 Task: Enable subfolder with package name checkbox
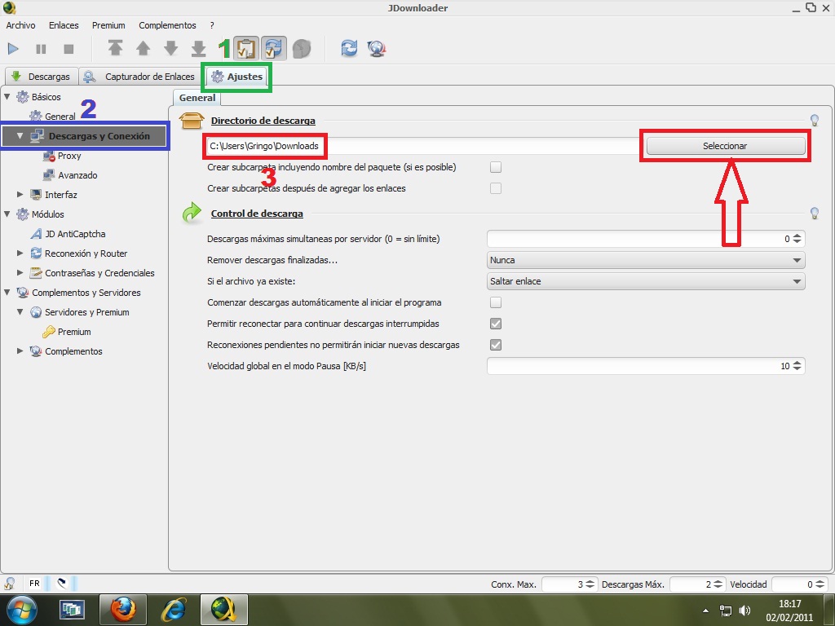(x=496, y=167)
